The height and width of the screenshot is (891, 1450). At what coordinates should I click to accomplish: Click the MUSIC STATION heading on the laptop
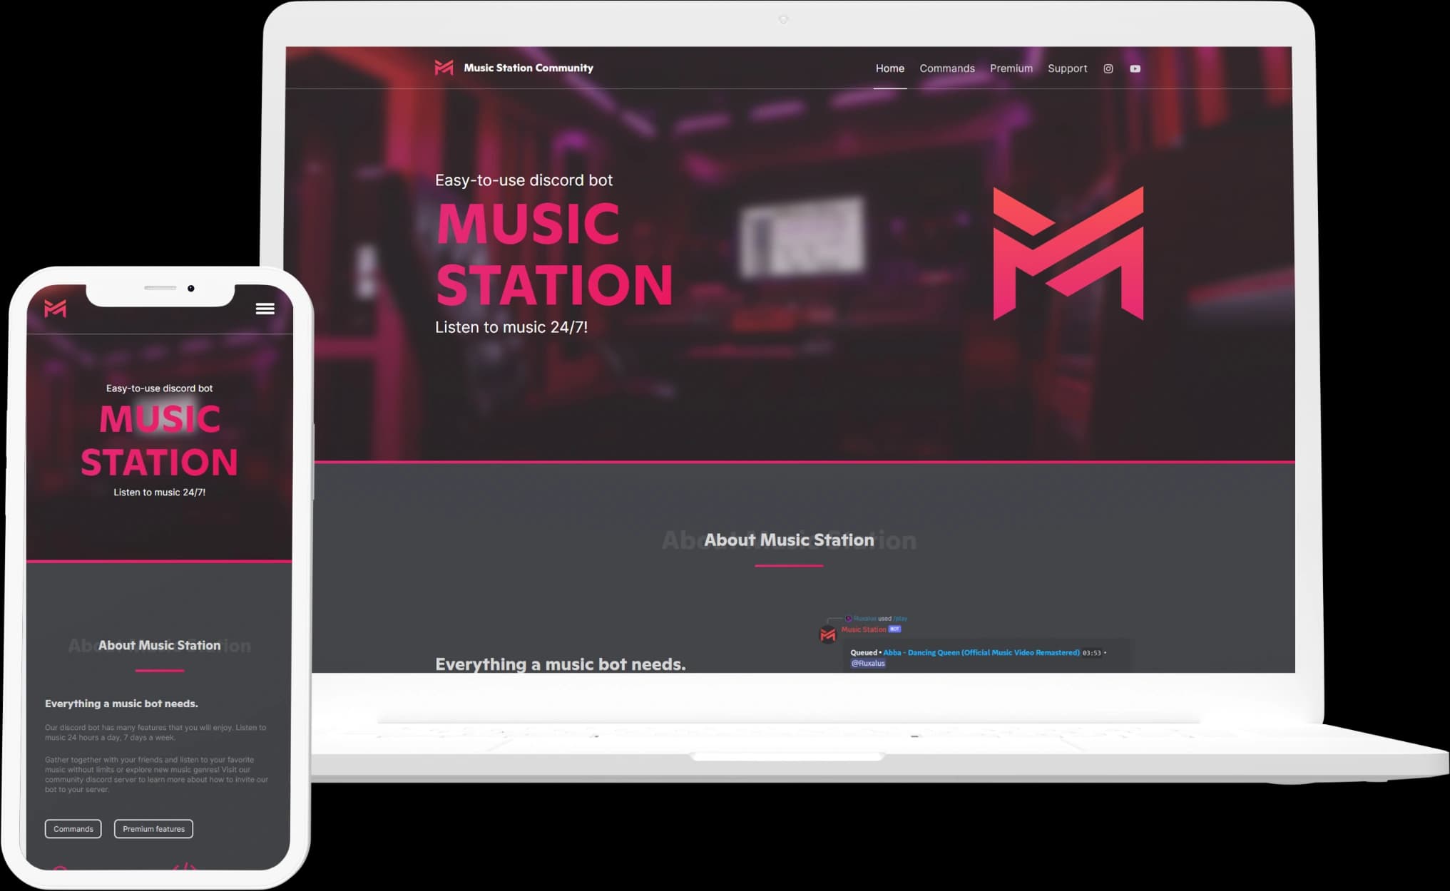click(554, 254)
